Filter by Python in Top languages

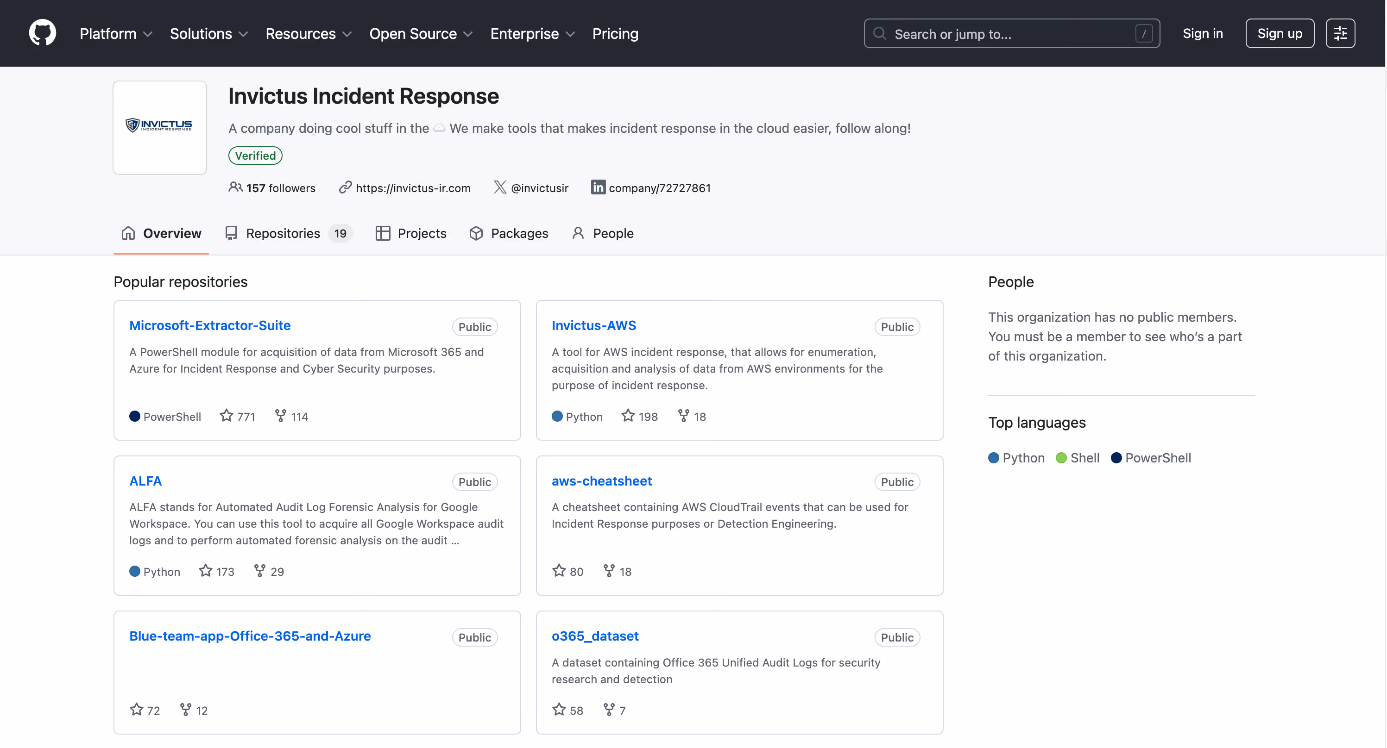(1016, 457)
